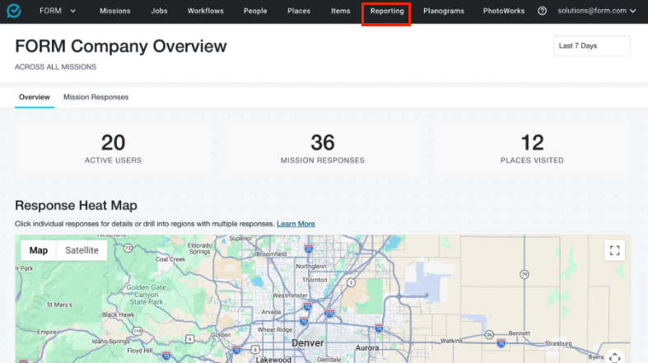Open the People section

click(x=255, y=12)
